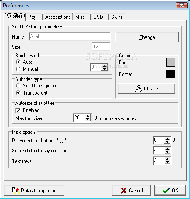Click the Change font button

pyautogui.click(x=147, y=37)
